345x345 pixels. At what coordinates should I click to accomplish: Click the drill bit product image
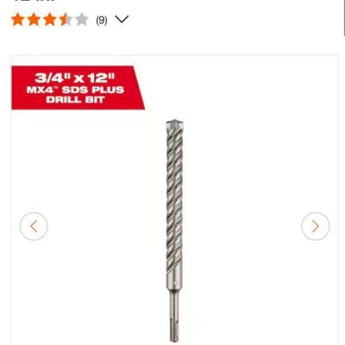(174, 230)
